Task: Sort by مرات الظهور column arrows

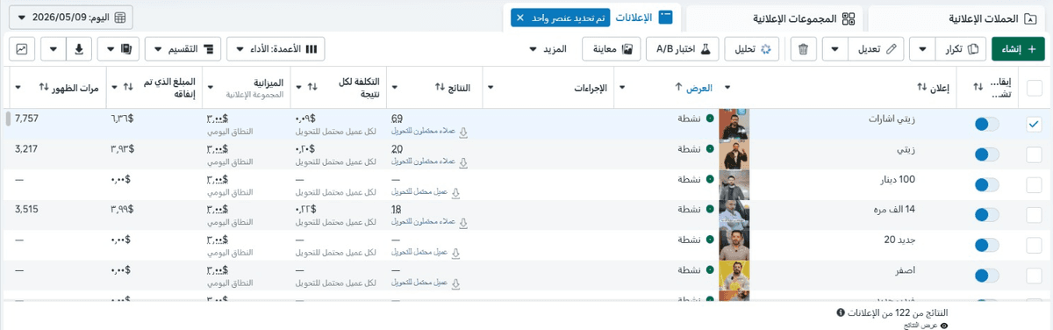Action: 44,87
